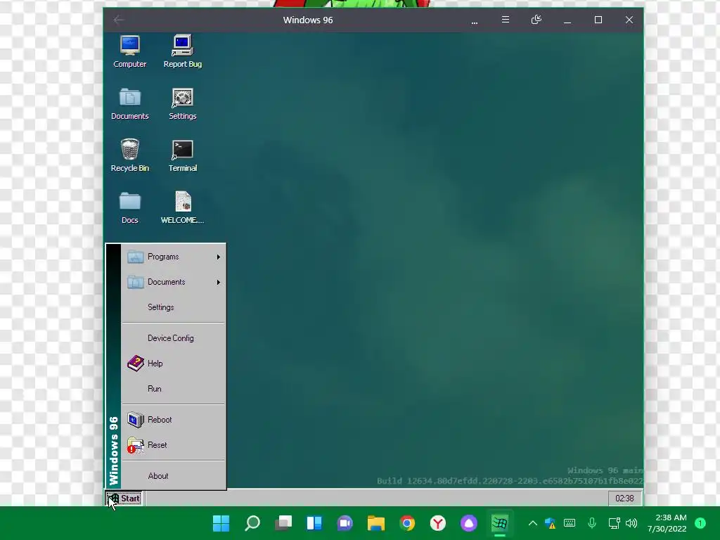
Task: Click the microphone tray icon
Action: pos(592,523)
